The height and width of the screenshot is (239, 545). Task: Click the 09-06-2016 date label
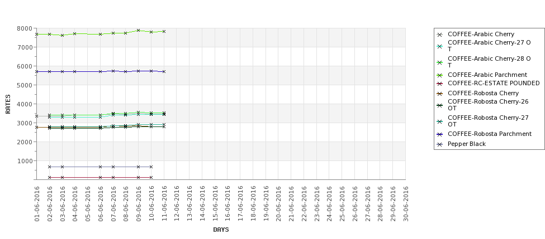[x=139, y=204]
